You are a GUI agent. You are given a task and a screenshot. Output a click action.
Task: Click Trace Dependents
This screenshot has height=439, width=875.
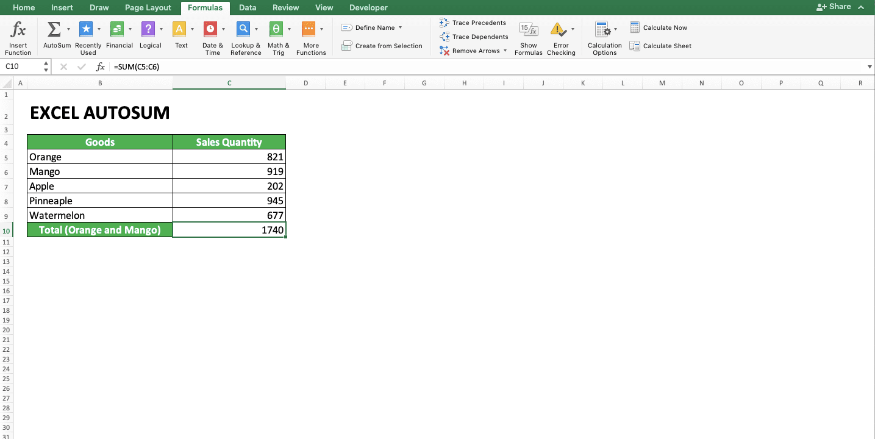[474, 37]
